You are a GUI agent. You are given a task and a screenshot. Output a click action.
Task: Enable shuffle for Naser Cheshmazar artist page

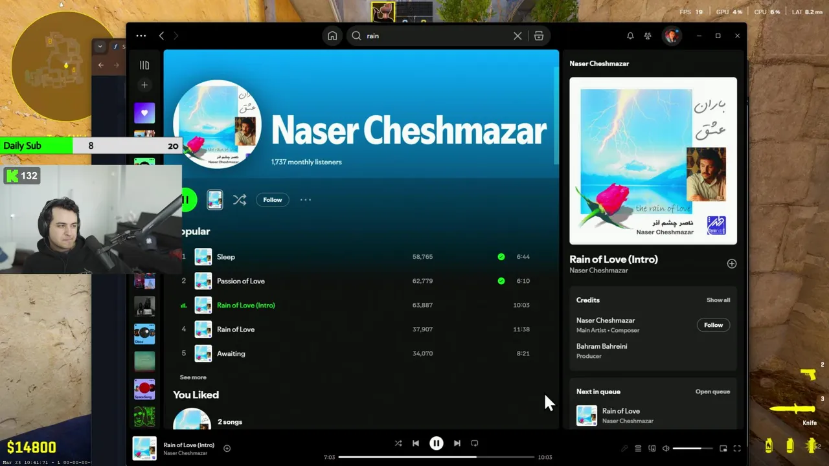[240, 200]
